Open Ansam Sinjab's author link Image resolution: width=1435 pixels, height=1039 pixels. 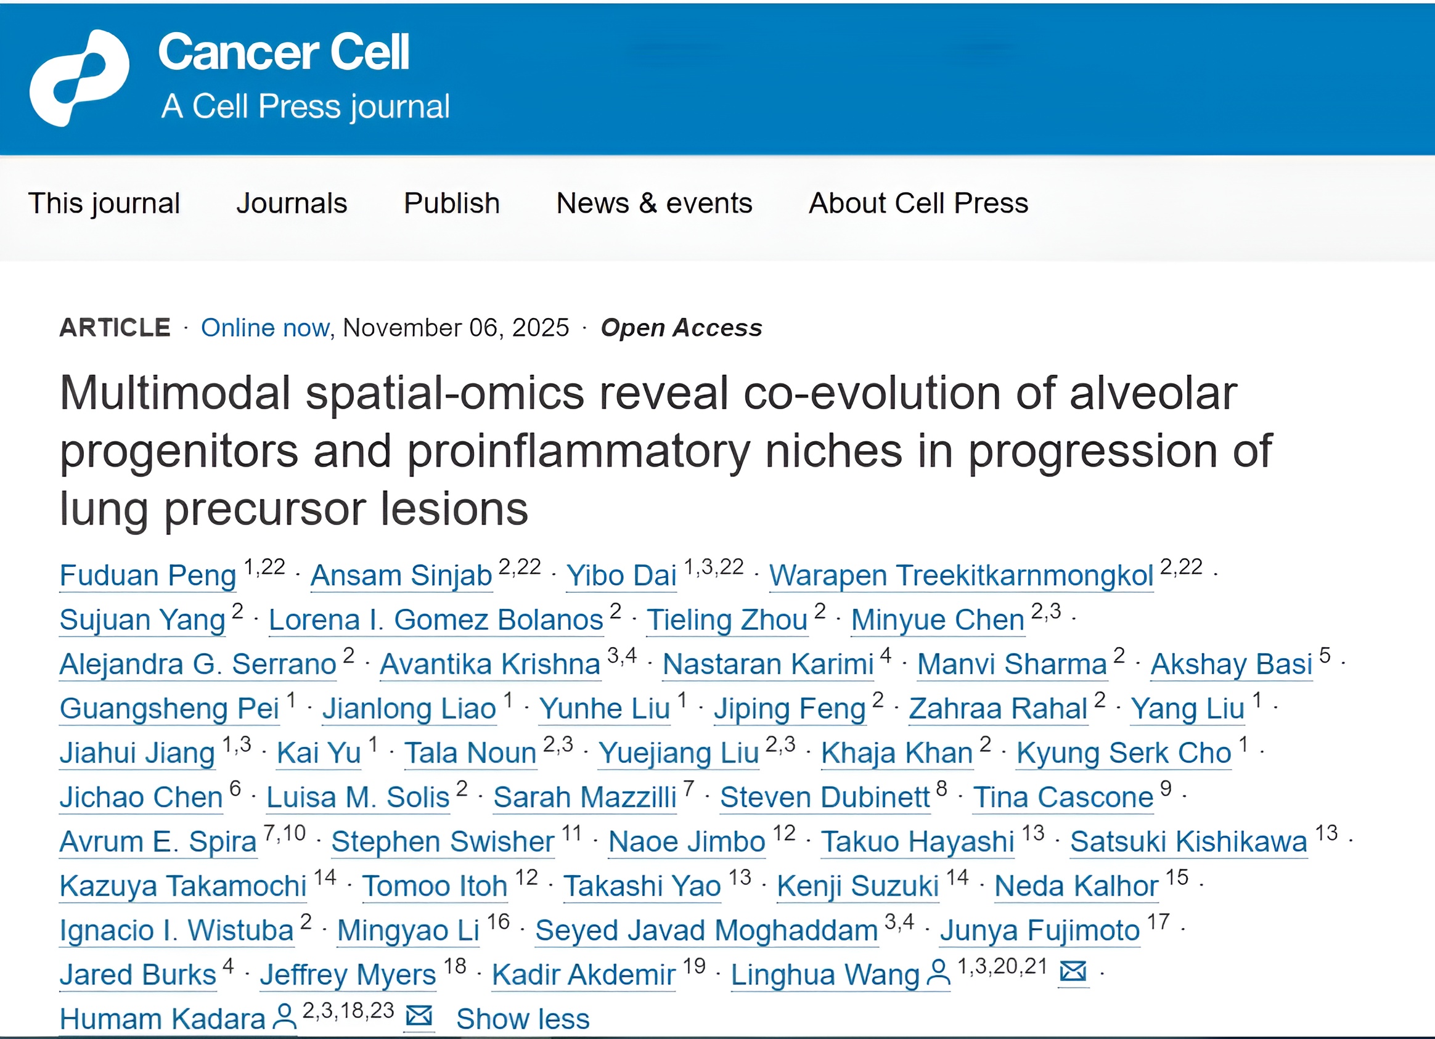click(x=401, y=576)
